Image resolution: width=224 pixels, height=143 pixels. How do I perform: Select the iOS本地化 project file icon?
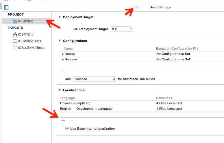pyautogui.click(x=15, y=21)
